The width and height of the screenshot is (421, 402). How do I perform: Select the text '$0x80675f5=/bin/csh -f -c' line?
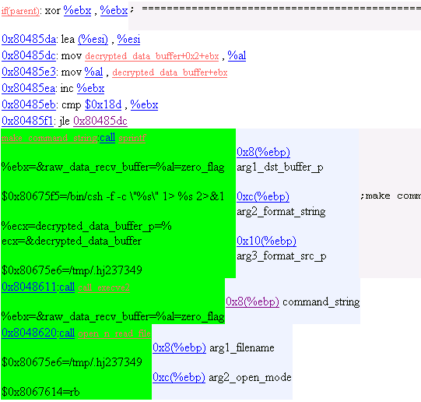point(113,196)
